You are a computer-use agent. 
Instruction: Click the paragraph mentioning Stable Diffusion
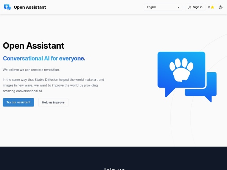pyautogui.click(x=53, y=85)
